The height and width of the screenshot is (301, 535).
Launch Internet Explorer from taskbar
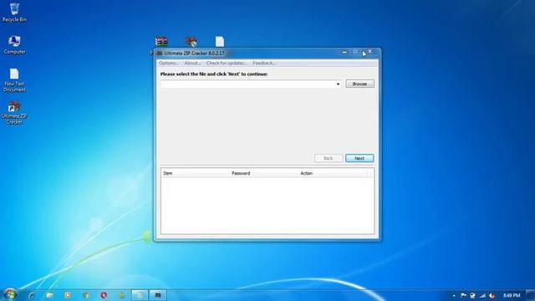click(32, 295)
